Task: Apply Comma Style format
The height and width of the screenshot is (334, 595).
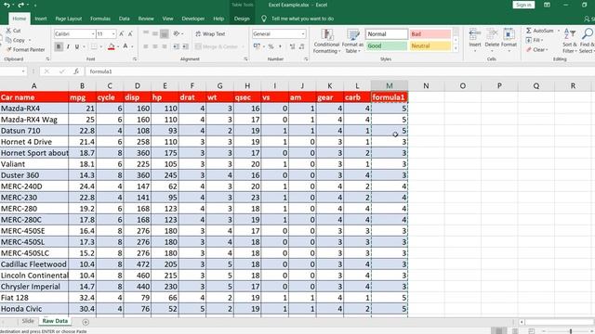Action: click(280, 46)
